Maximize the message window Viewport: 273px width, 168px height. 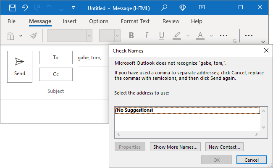click(x=241, y=7)
